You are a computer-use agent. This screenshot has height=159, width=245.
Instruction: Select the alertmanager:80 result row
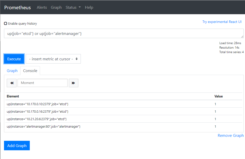44,127
